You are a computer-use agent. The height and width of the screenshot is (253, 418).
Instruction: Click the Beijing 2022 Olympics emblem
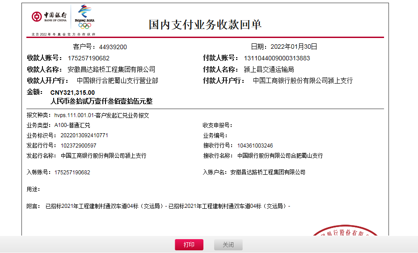tap(84, 17)
